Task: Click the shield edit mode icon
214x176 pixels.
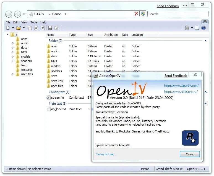Action: [143, 14]
